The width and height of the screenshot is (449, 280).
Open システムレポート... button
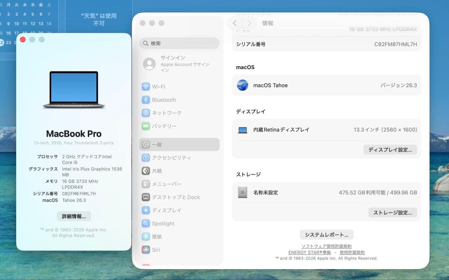[327, 235]
